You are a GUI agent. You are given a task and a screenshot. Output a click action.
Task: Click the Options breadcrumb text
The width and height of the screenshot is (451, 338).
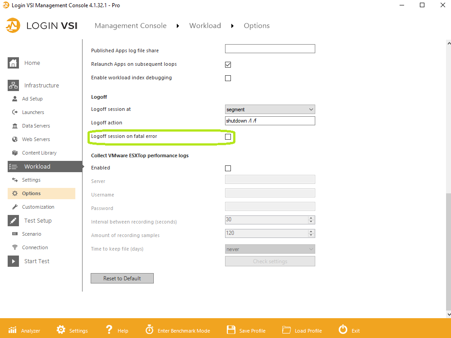[257, 26]
